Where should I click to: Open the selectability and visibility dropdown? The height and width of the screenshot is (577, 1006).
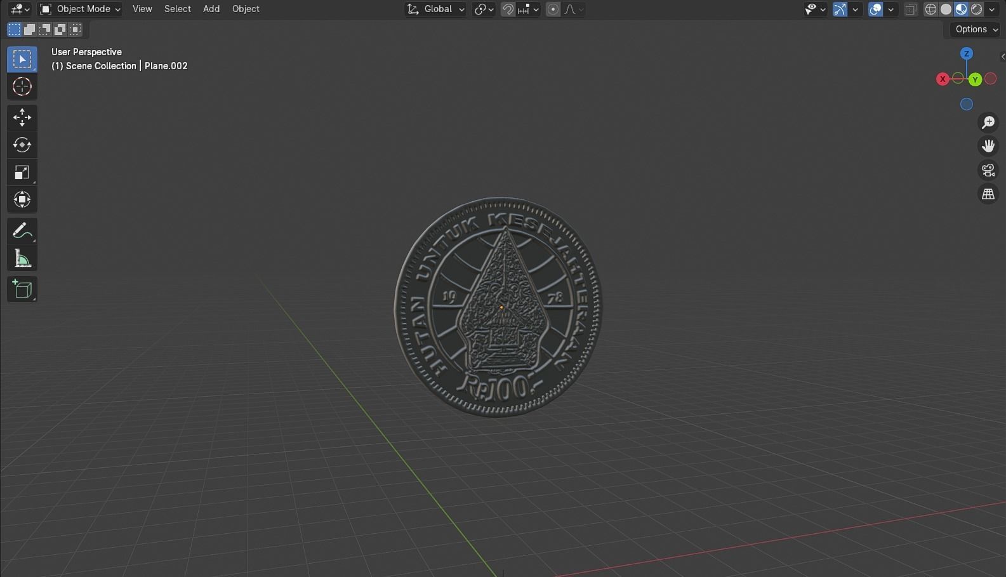[x=815, y=9]
